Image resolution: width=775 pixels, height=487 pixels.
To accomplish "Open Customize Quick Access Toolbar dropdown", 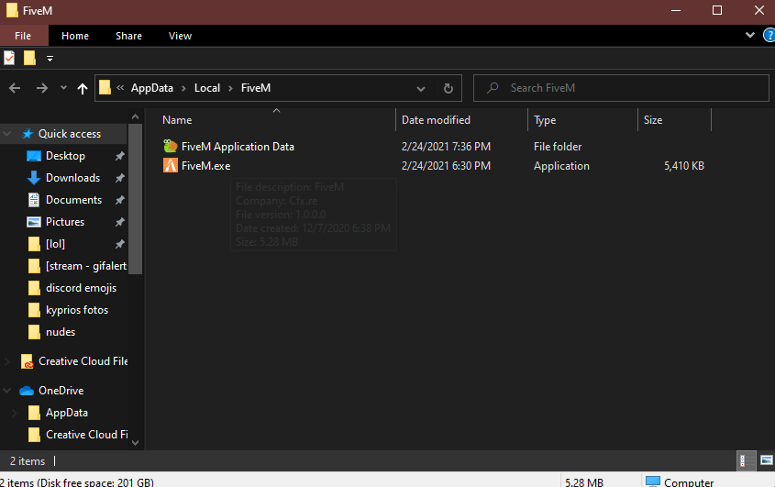I will pyautogui.click(x=50, y=59).
